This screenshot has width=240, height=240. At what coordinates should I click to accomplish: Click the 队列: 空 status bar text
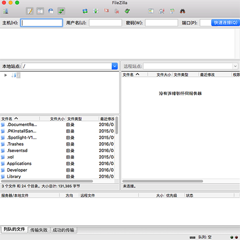[205, 237]
